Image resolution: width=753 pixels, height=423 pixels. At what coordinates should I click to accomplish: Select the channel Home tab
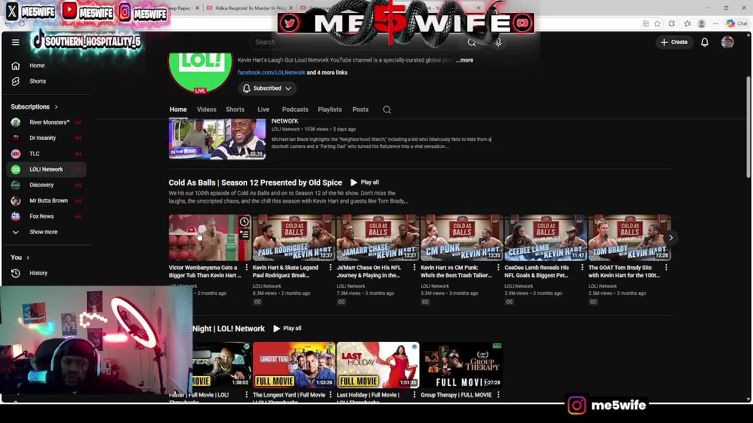[178, 110]
